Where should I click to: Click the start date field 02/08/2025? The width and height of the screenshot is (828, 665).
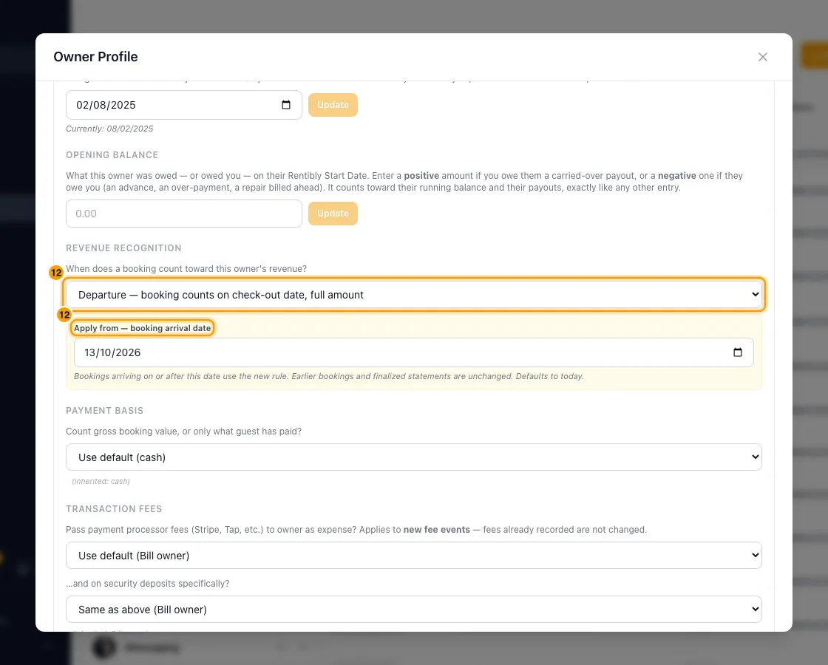[x=184, y=105]
